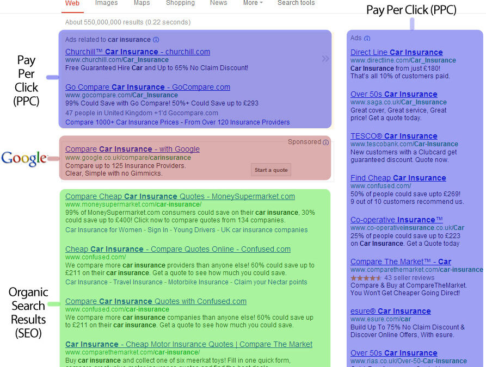
Task: Open the News tab
Action: point(219,3)
